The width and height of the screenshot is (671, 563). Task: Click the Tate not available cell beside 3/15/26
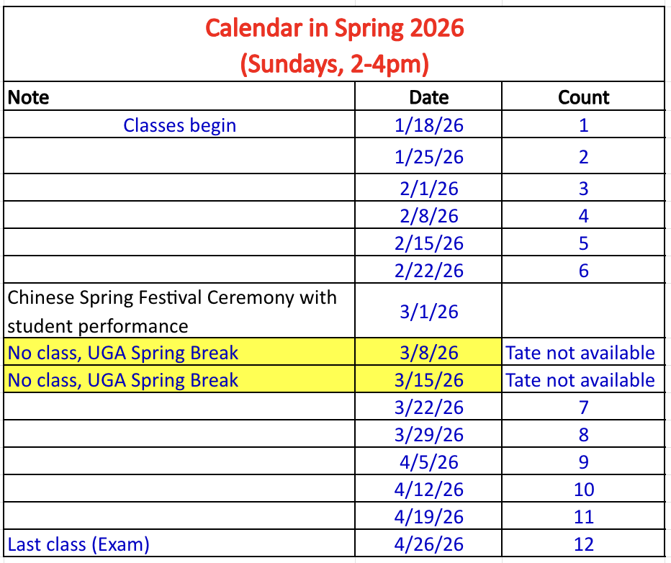[580, 380]
